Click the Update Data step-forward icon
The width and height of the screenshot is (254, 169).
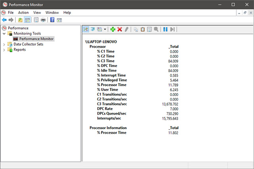coord(172,29)
